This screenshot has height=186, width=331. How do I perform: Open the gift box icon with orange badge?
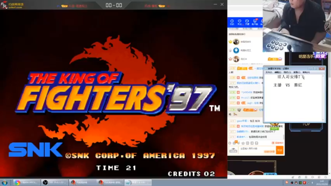tap(235, 143)
